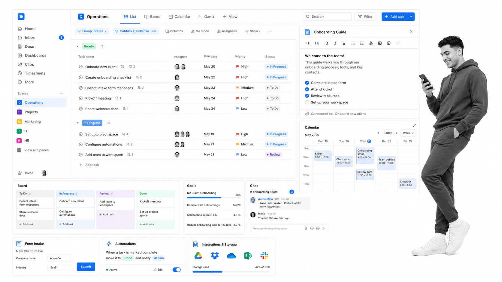
Task: Click the More sidebar icon
Action: (x=20, y=82)
